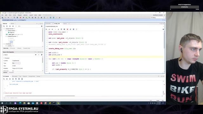
Task: Click the donation progress bar in overlay
Action: coord(185,7)
